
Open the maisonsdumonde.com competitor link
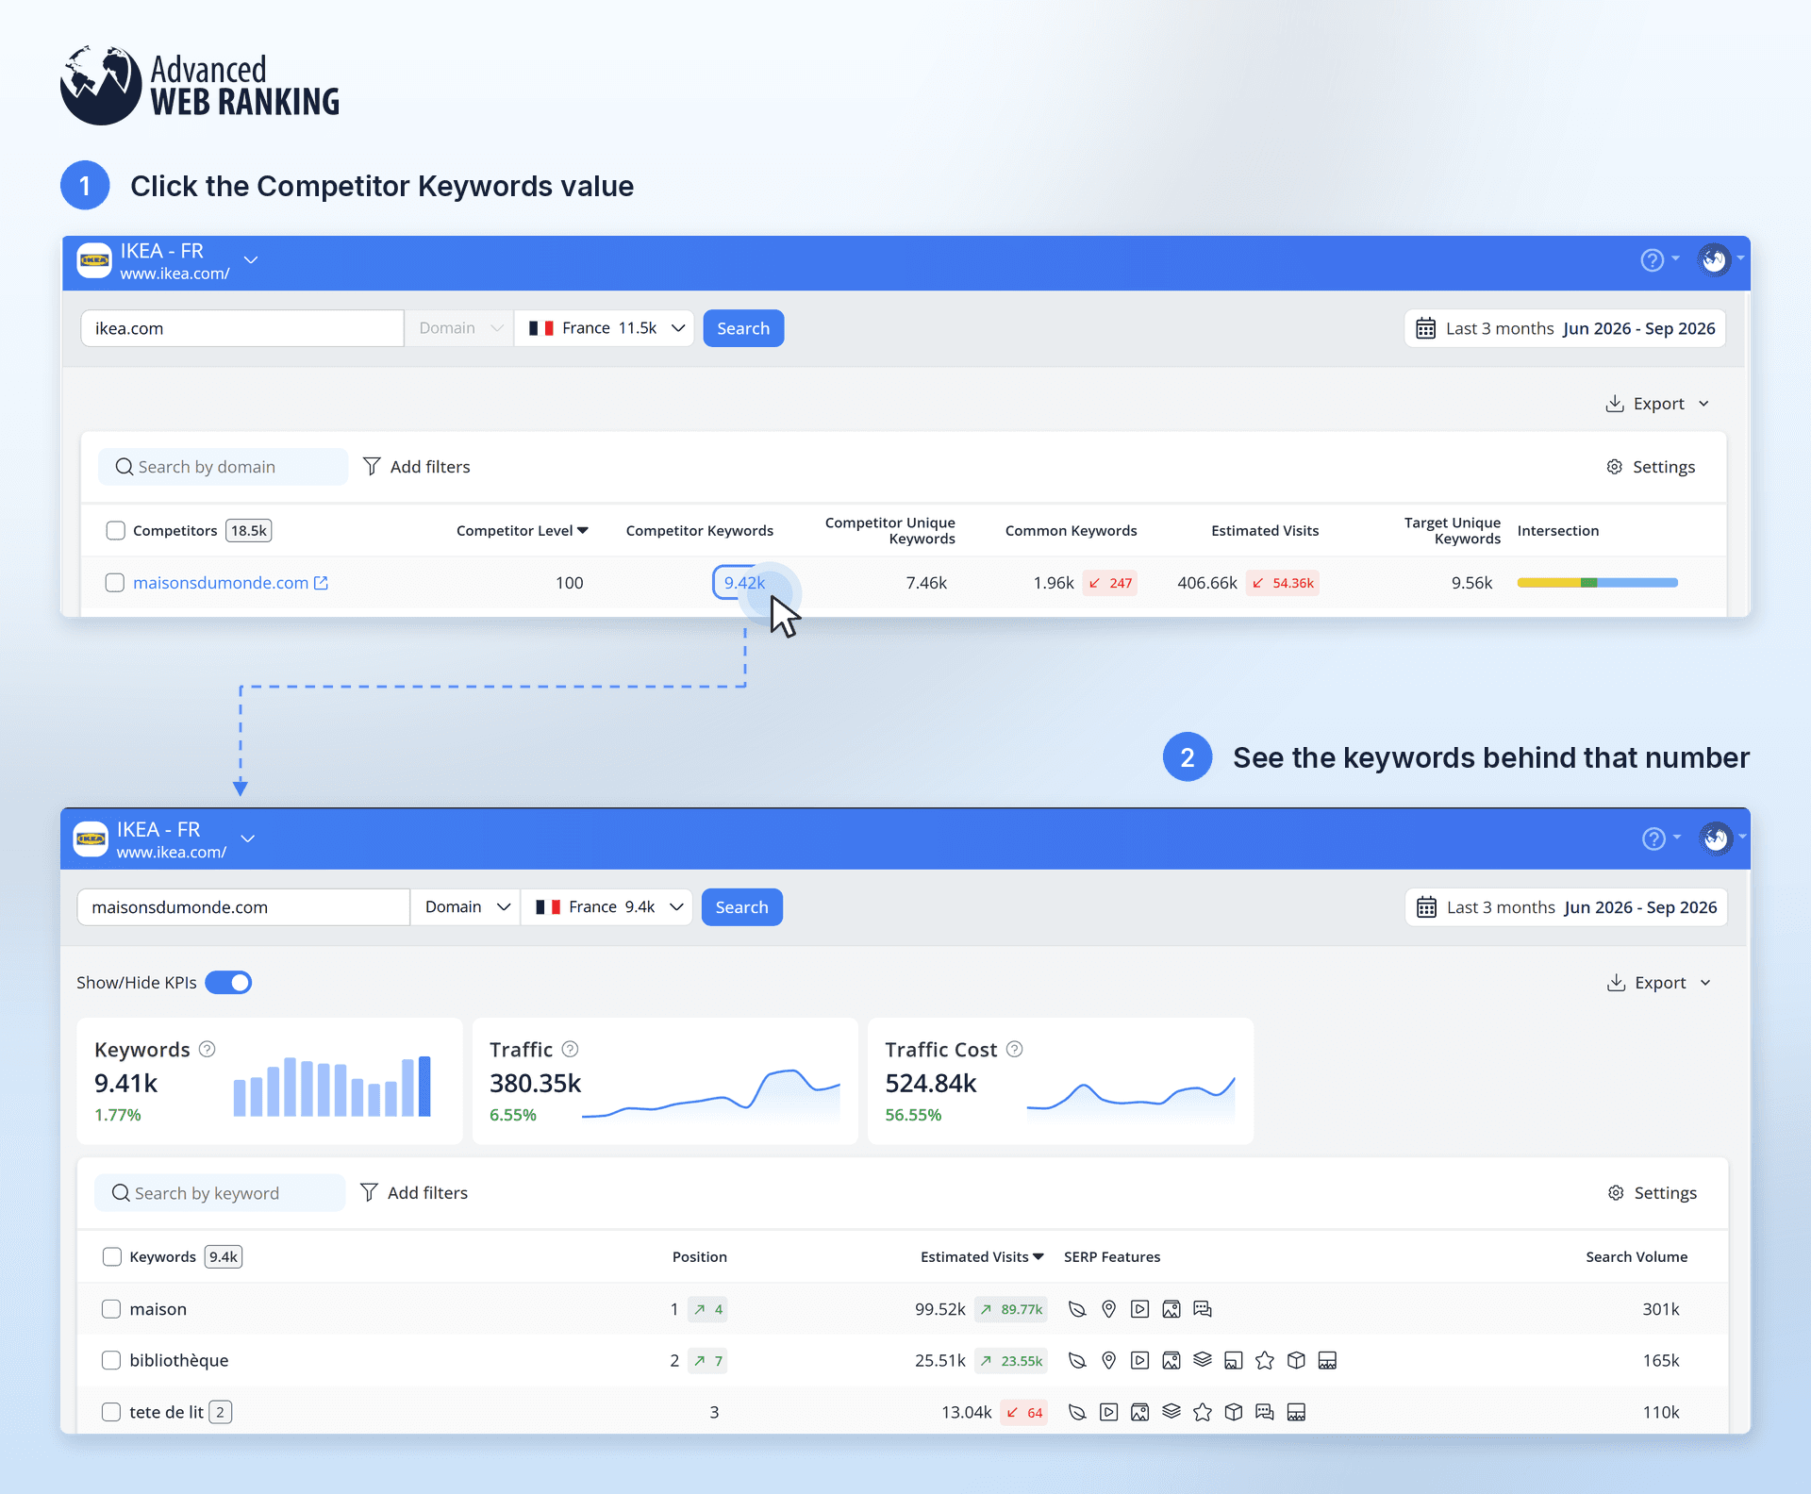(221, 583)
